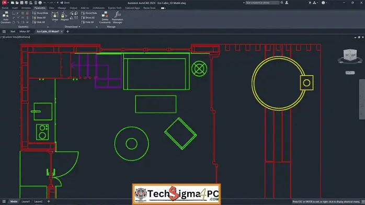Click the New drawing icon in Quick Access
This screenshot has width=365, height=205.
point(13,3)
